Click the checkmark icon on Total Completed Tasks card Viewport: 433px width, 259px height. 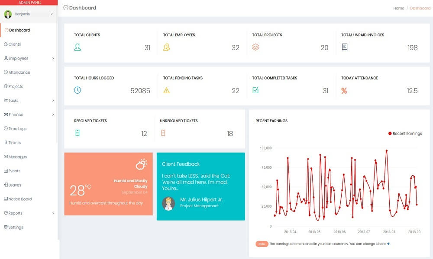(255, 90)
